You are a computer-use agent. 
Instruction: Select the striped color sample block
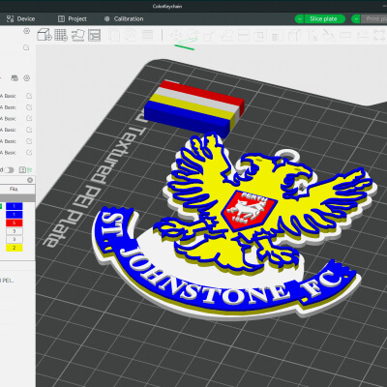(x=193, y=108)
